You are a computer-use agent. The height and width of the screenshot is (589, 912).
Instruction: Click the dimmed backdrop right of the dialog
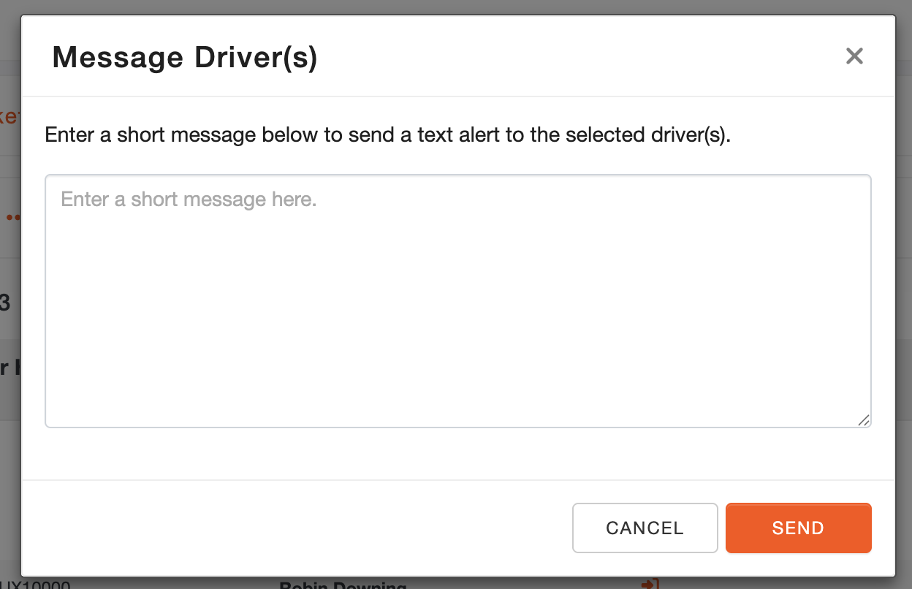click(904, 292)
